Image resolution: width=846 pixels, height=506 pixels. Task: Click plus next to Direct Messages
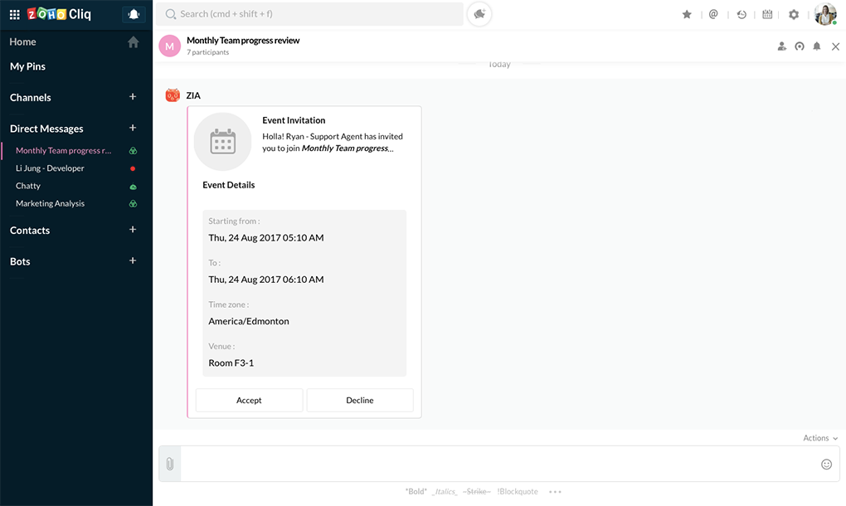133,129
